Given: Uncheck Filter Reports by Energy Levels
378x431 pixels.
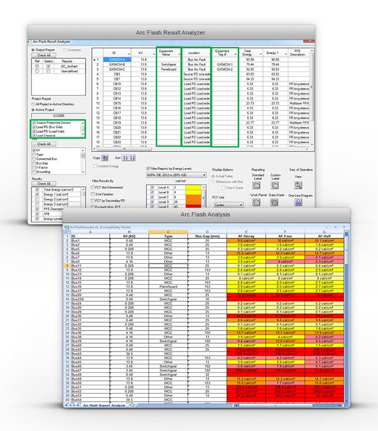Looking at the screenshot, I should click(x=148, y=167).
